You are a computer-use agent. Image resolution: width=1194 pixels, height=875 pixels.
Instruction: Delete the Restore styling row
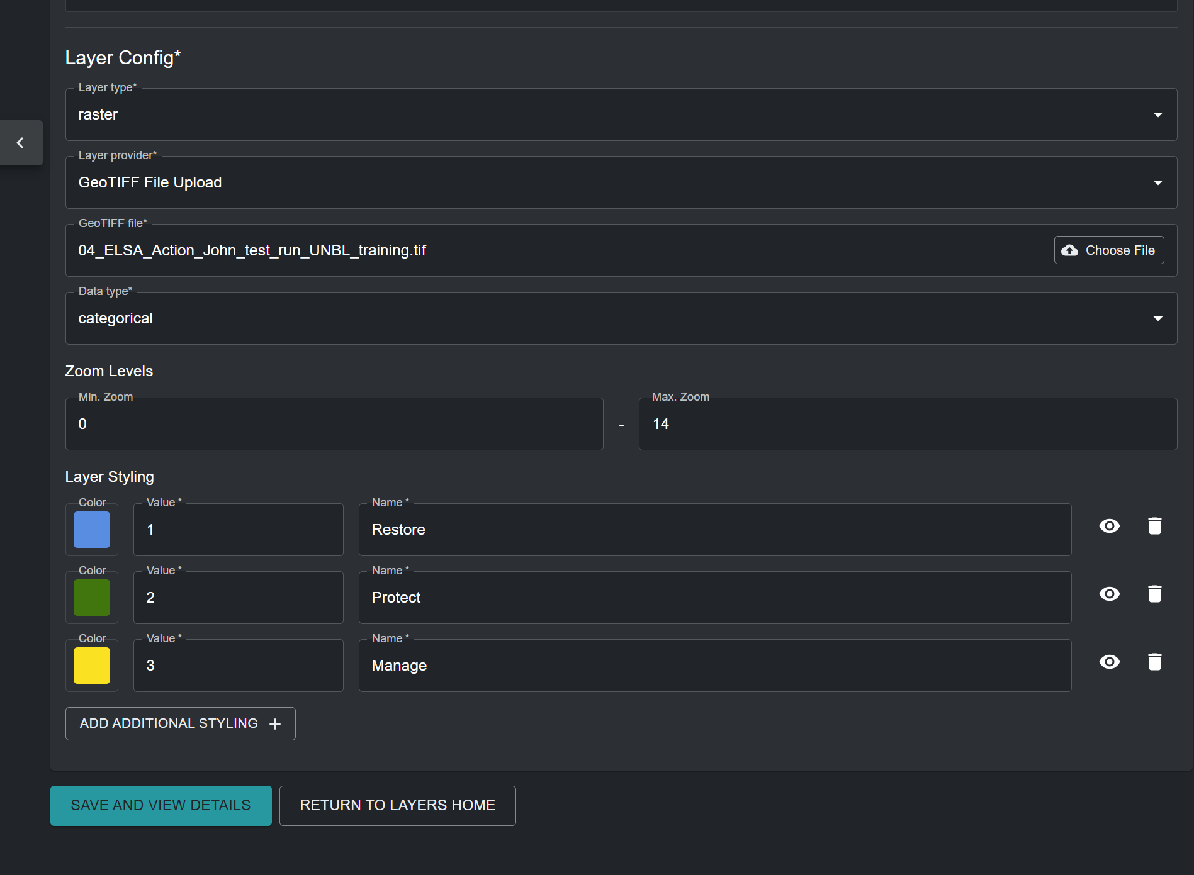1154,526
